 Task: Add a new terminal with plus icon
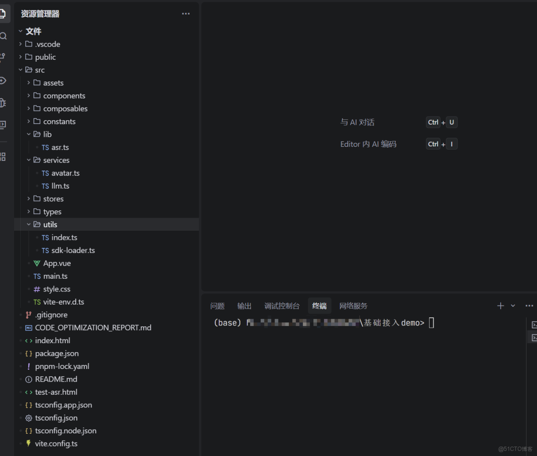coord(500,306)
